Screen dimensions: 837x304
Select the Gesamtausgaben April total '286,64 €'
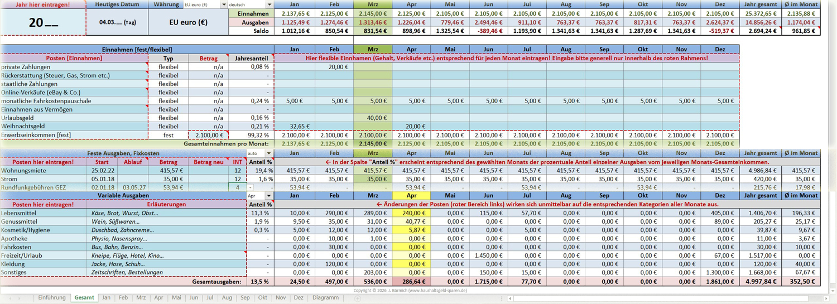(411, 282)
